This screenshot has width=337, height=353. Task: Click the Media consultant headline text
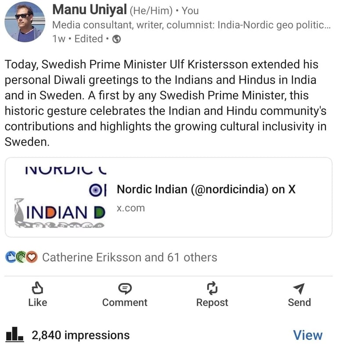[191, 25]
